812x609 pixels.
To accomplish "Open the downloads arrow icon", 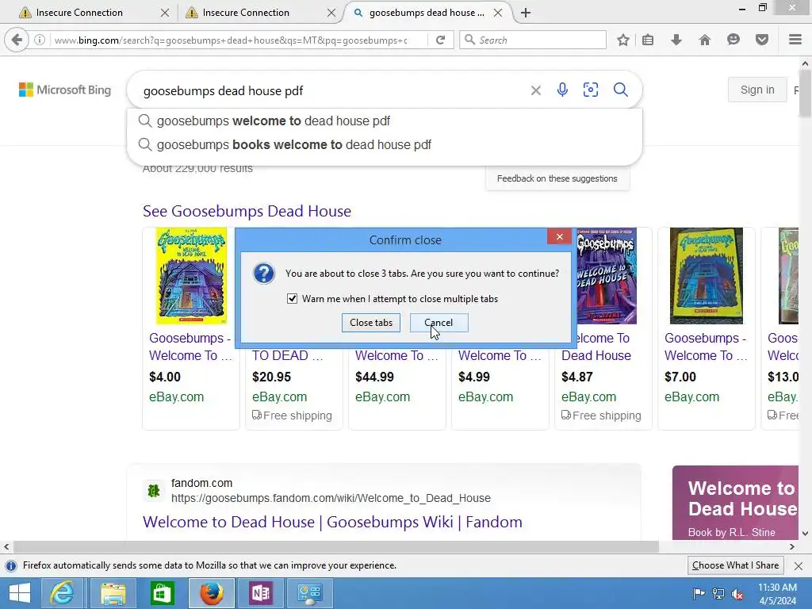I will (676, 40).
